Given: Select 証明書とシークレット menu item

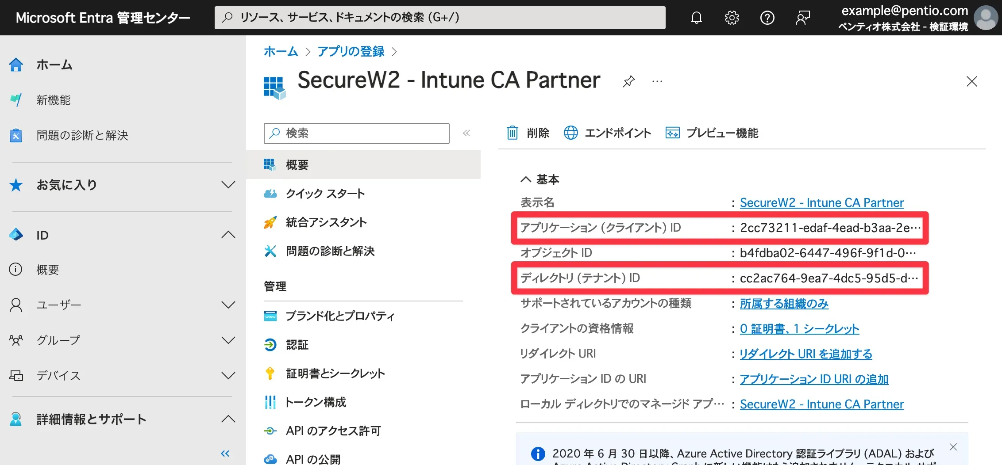Looking at the screenshot, I should pos(335,374).
